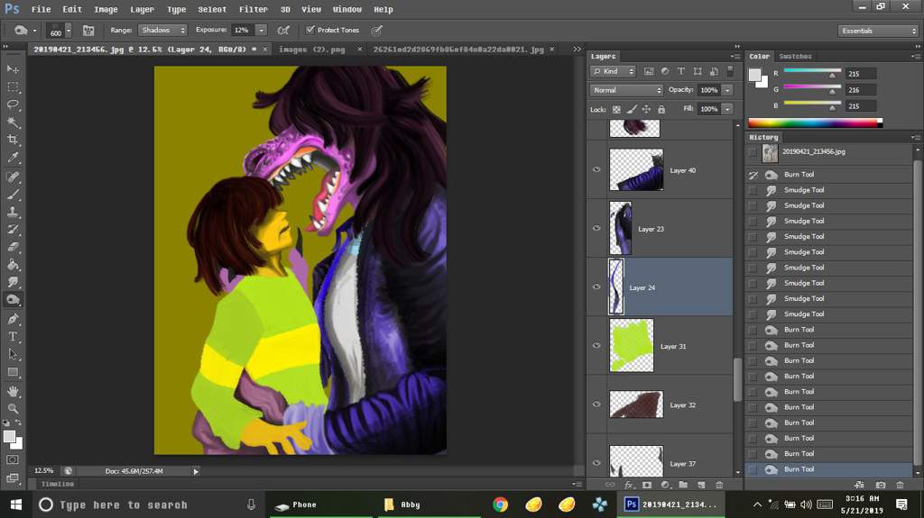The height and width of the screenshot is (518, 924).
Task: Add a layer mask from Layers panel
Action: pyautogui.click(x=647, y=485)
